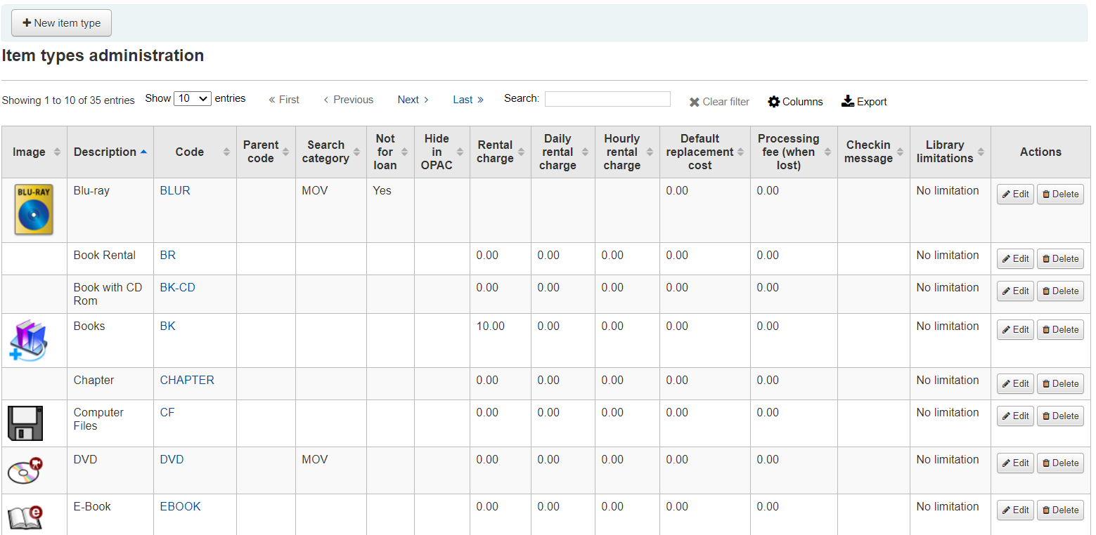This screenshot has width=1096, height=535.
Task: Open the EBOOK item type code
Action: (x=181, y=507)
